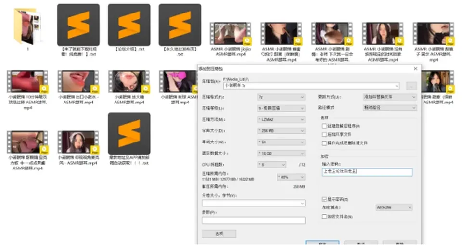Open the 字典大小 dropdown showing 256 MB
The width and height of the screenshot is (462, 245).
pyautogui.click(x=282, y=130)
